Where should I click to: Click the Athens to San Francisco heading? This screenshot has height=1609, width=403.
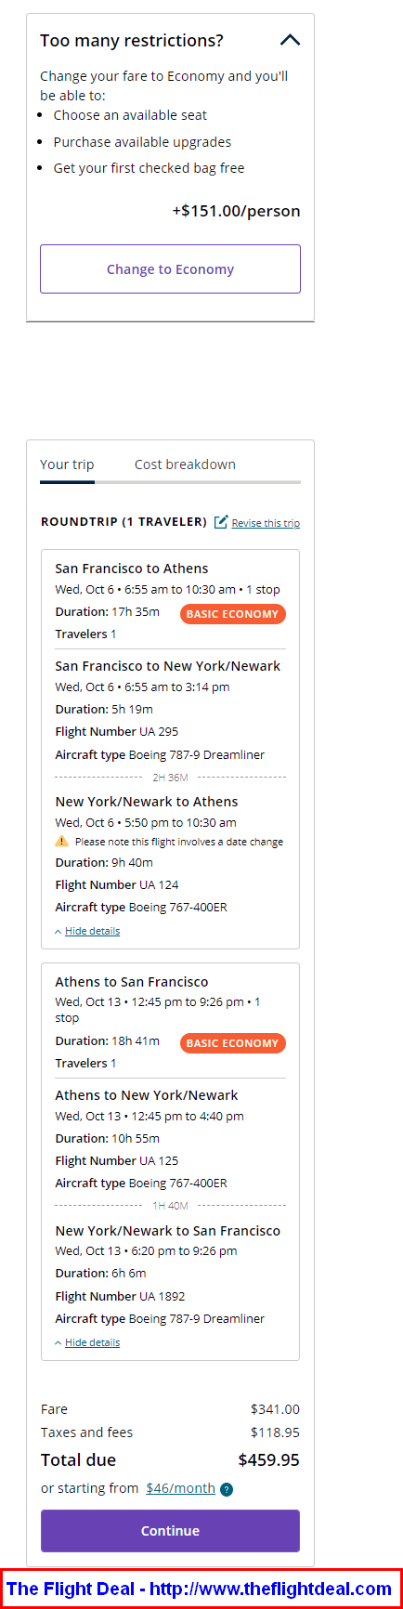pos(132,982)
